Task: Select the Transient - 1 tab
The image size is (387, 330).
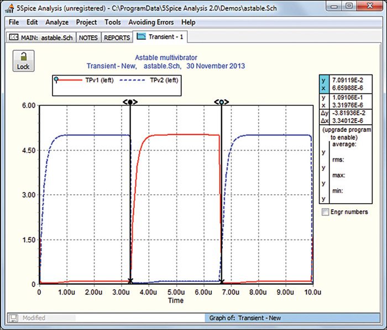Action: coord(163,37)
